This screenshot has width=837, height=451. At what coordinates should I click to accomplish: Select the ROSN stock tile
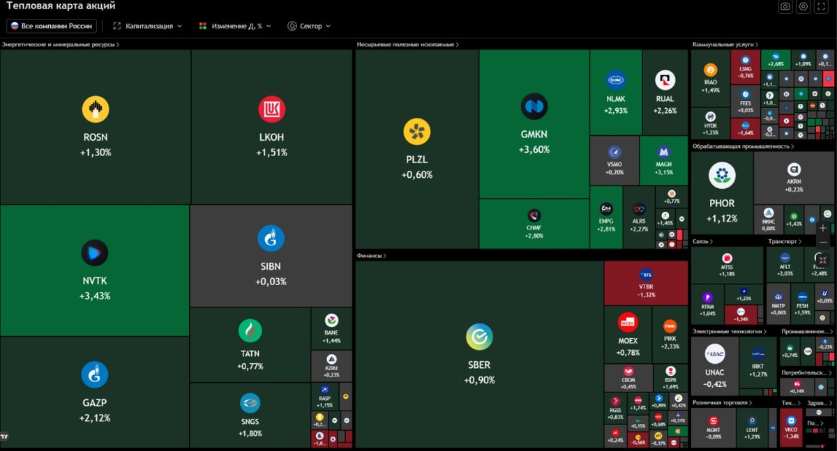tap(96, 127)
